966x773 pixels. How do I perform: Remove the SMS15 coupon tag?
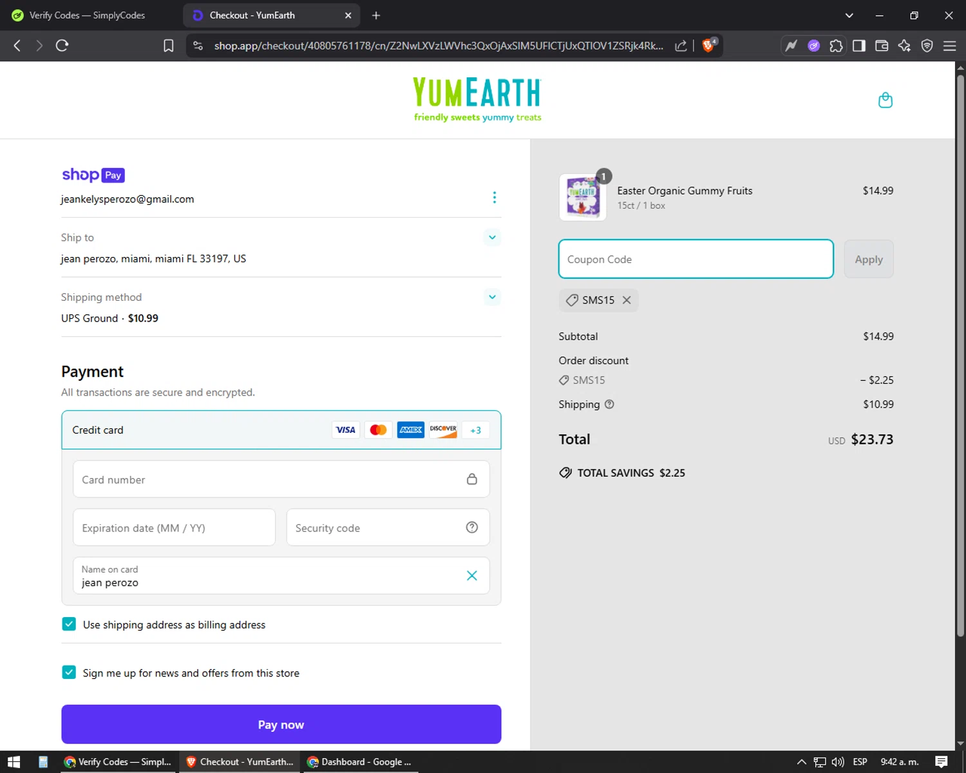[x=627, y=300]
